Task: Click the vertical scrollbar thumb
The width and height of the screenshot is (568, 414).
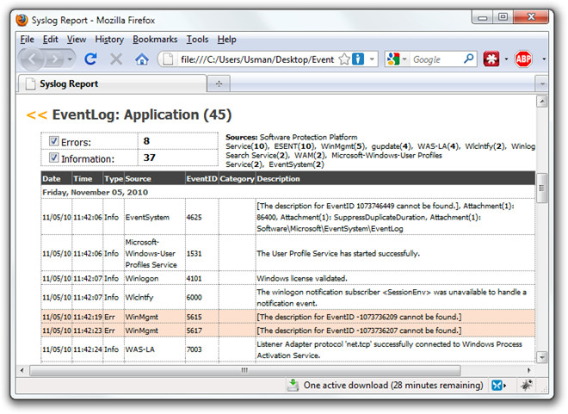Action: point(541,188)
